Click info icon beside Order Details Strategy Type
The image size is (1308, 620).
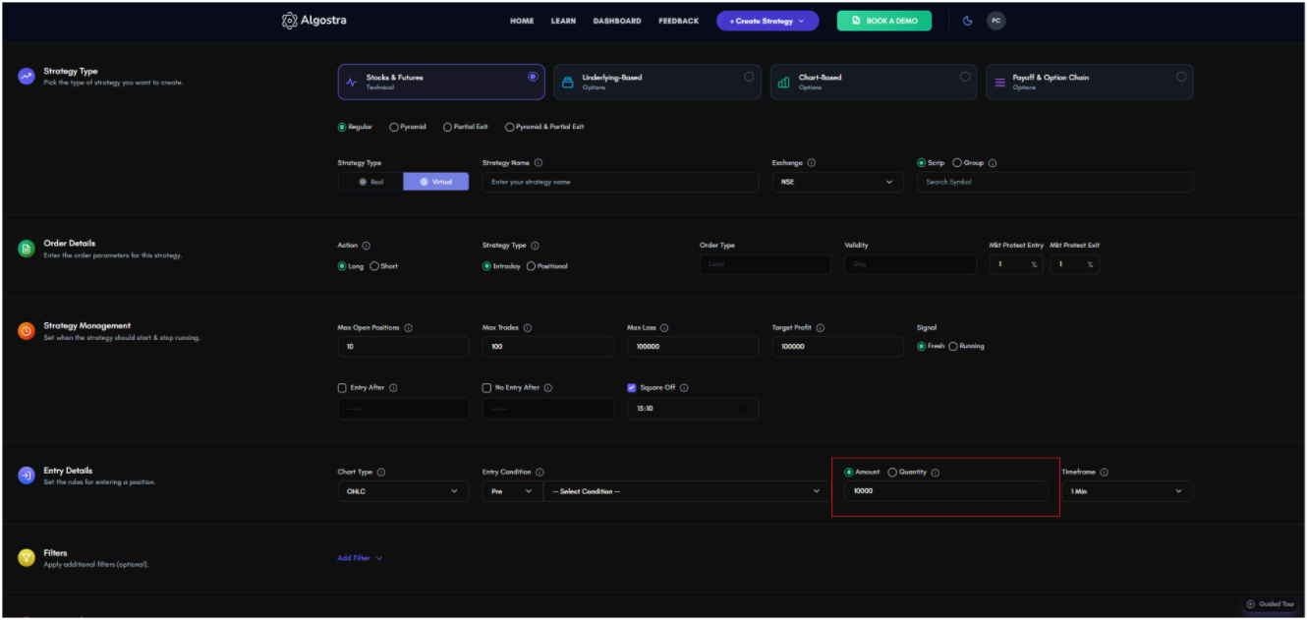[535, 246]
